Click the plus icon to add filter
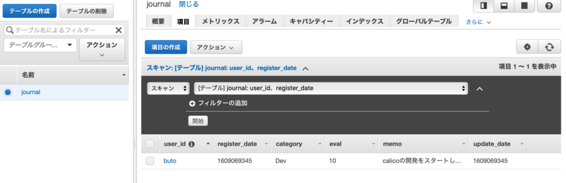Viewport: 566px width, 183px height. [x=192, y=103]
